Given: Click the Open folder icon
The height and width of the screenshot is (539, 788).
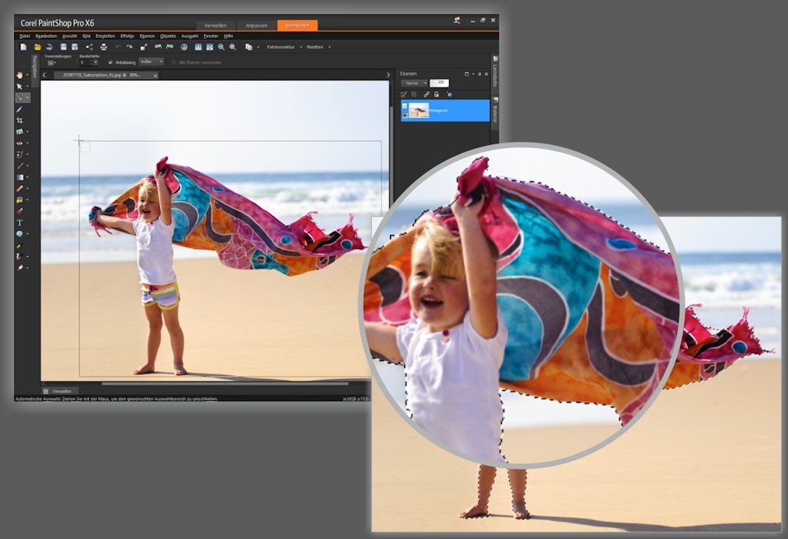Looking at the screenshot, I should 37,47.
